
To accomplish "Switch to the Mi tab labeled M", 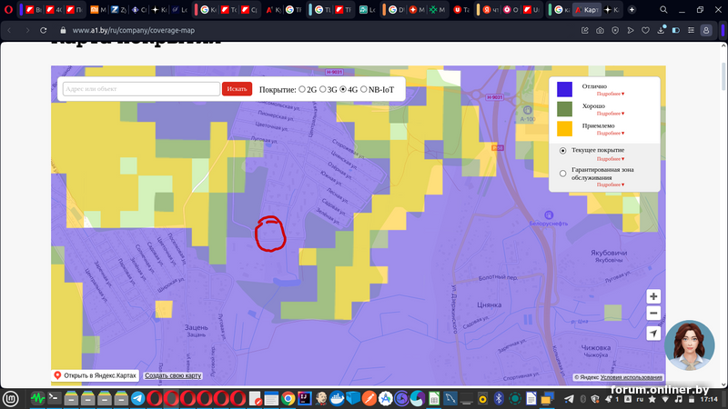I will (x=98, y=10).
